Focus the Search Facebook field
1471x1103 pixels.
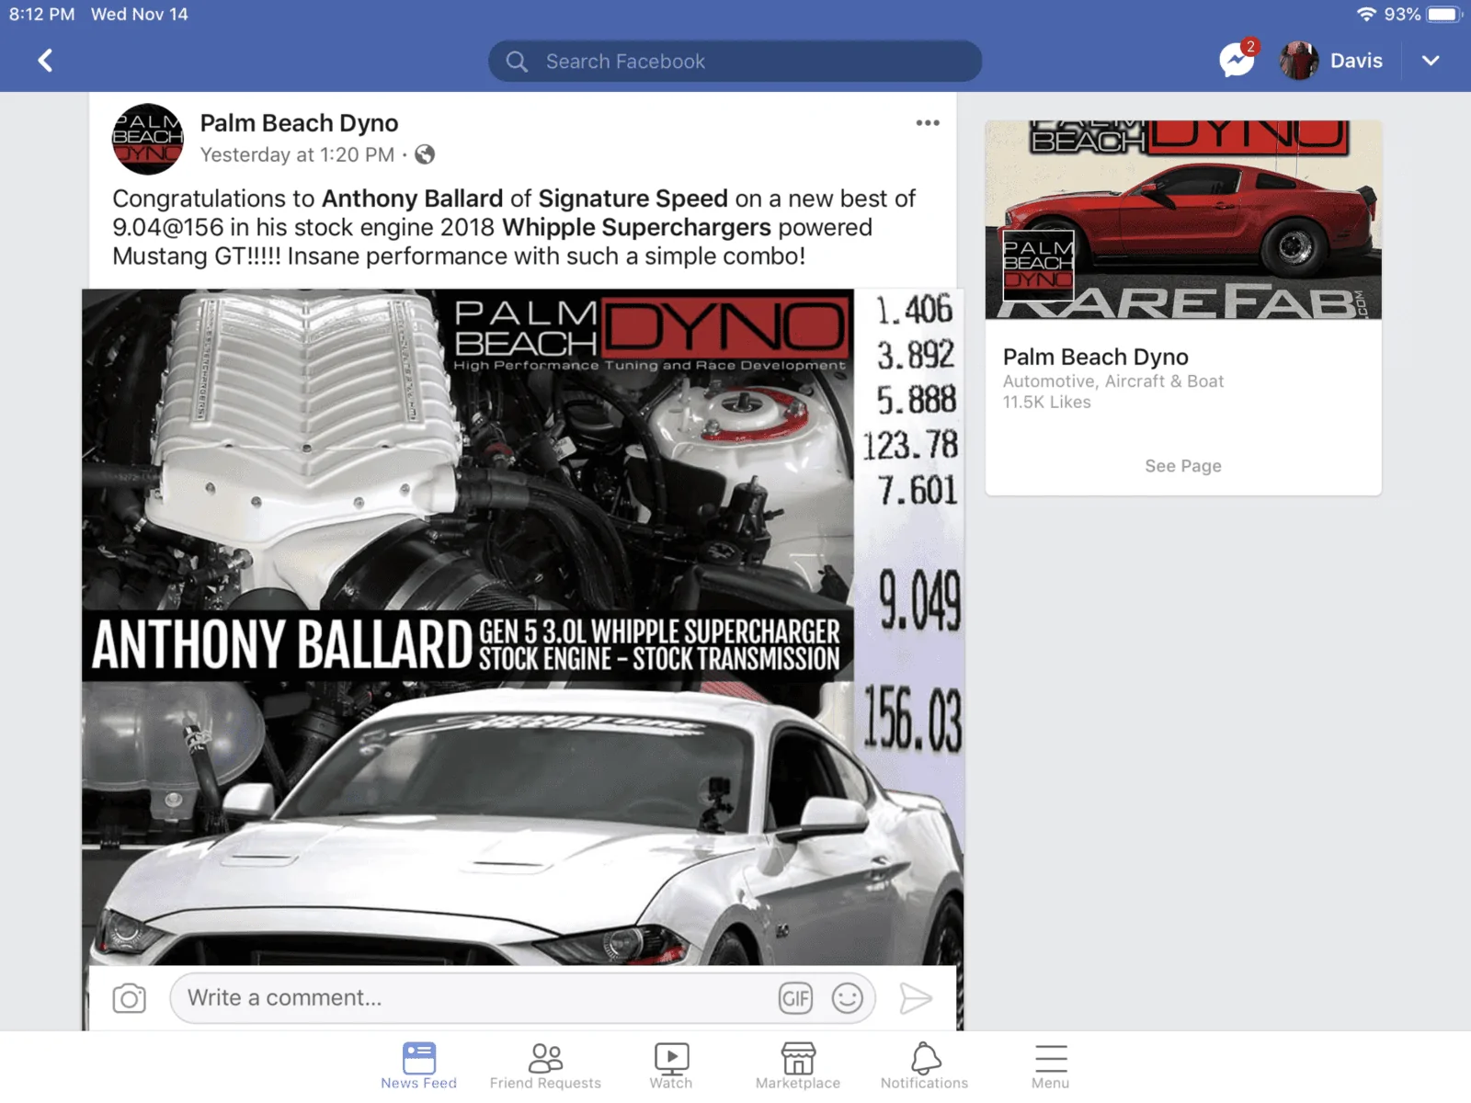coord(735,61)
